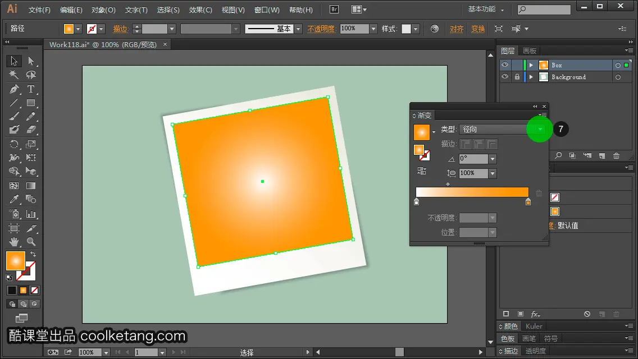Delete gradient stop trash icon
Screen dimensions: 638x359
(x=539, y=193)
